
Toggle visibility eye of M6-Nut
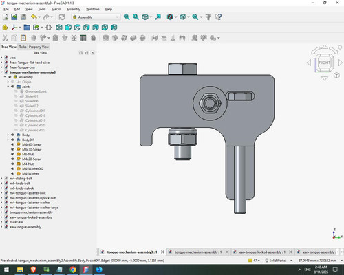[x=12, y=154]
